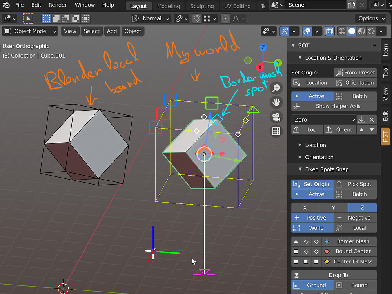Switch to rendered shading
The image size is (392, 294).
point(371,31)
